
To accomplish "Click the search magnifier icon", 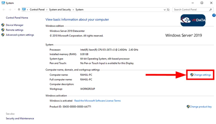I will coord(211,10).
